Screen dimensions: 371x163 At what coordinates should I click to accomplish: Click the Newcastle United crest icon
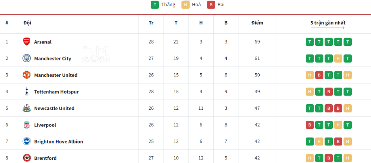26,108
